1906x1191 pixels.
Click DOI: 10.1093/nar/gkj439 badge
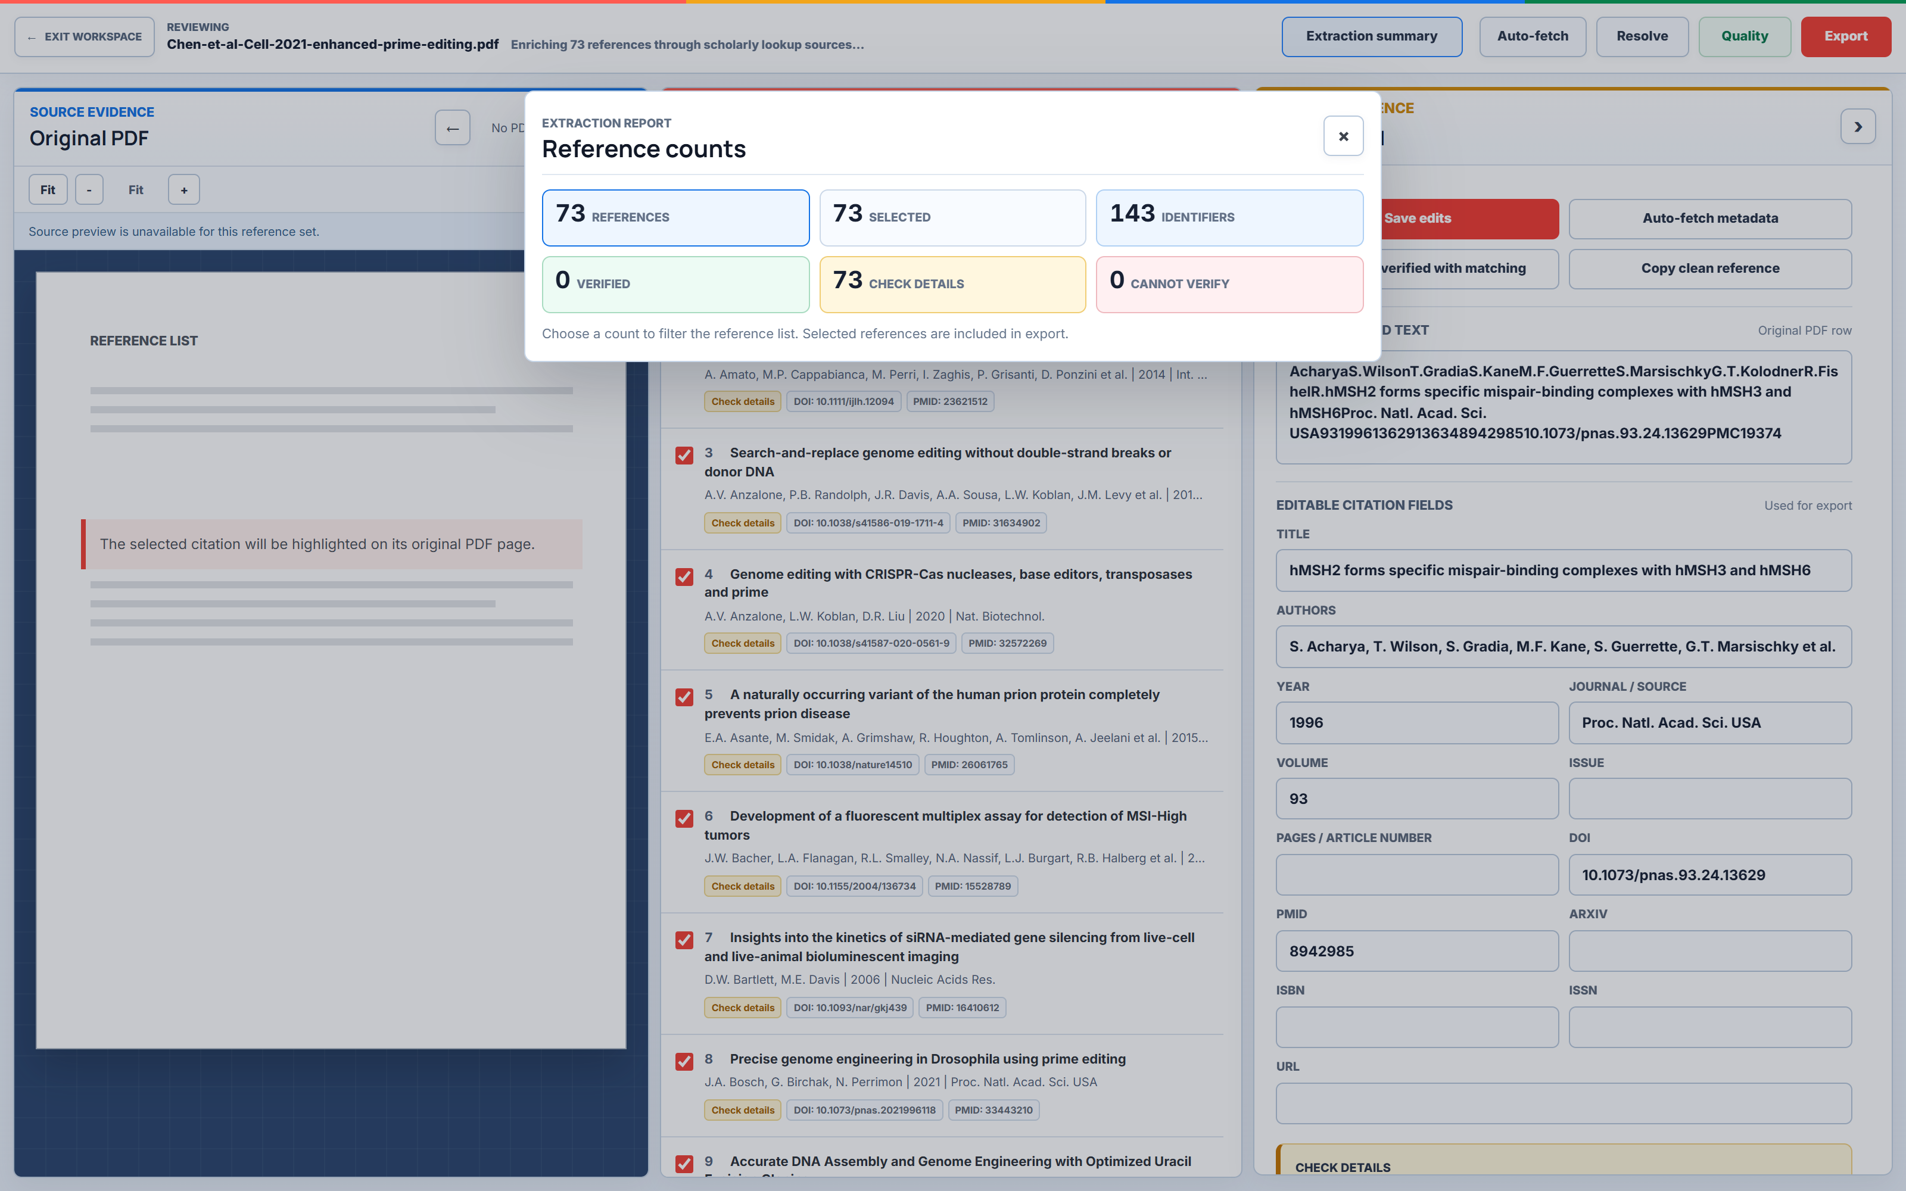coord(850,1008)
